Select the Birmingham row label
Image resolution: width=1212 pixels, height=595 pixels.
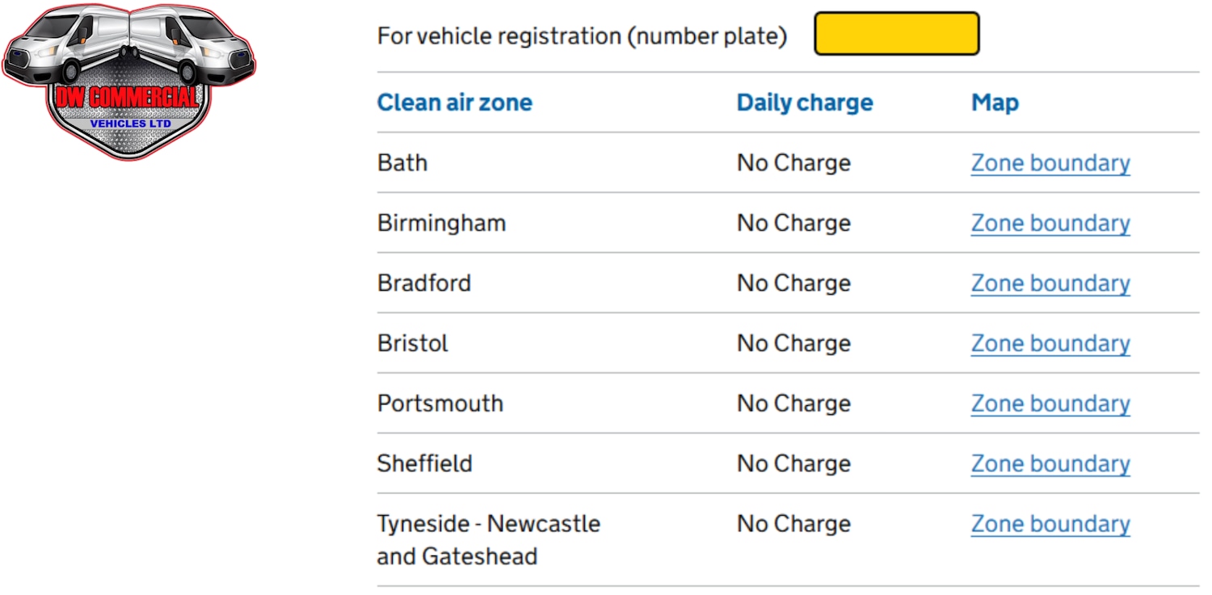[x=441, y=224]
